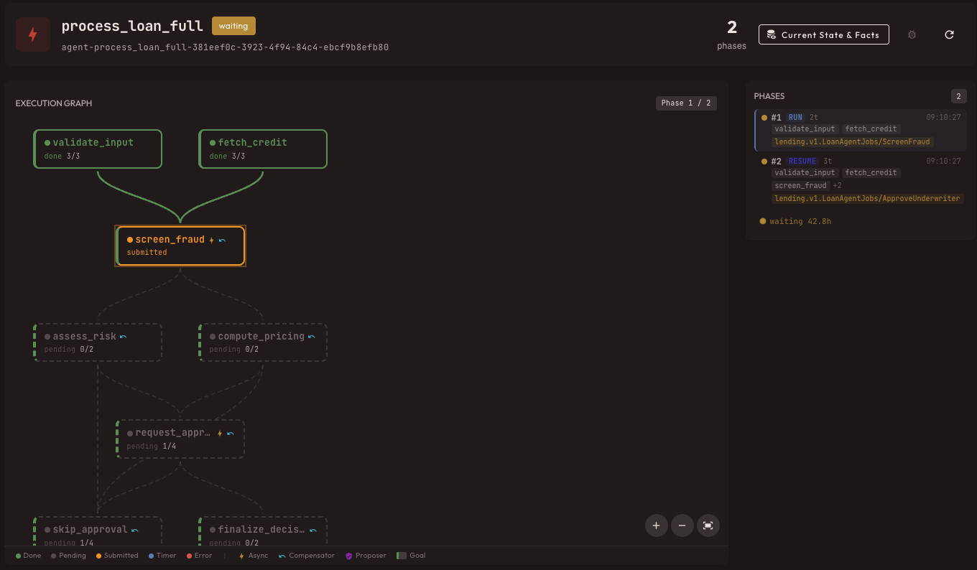Click the async bolt on screen_fraud node
The image size is (977, 570).
[211, 240]
